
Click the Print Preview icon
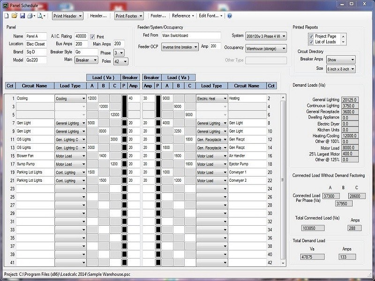pos(40,15)
